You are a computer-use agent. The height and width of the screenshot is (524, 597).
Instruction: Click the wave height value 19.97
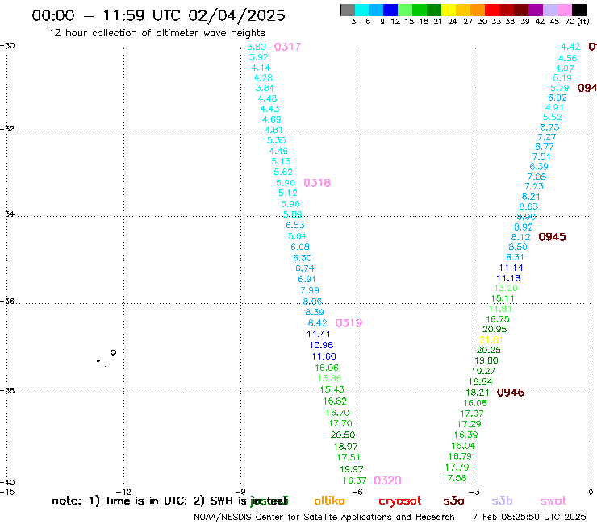(352, 469)
